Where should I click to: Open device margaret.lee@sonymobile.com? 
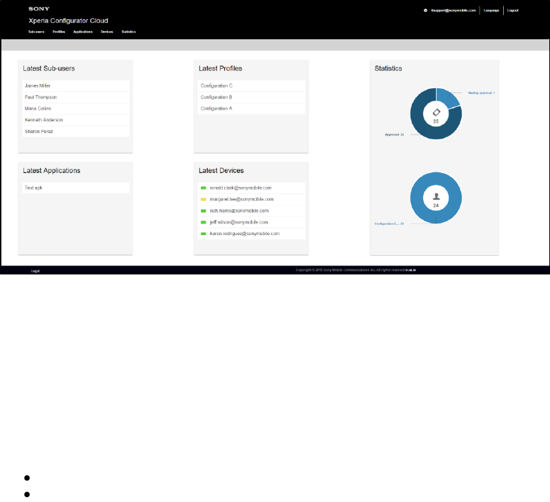(251, 199)
